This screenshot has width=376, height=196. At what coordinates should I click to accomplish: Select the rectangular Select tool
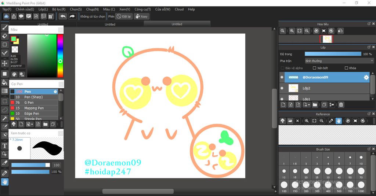click(4, 101)
